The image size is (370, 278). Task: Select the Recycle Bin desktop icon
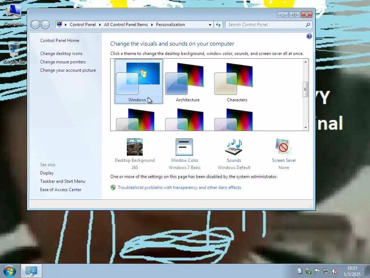[x=14, y=52]
